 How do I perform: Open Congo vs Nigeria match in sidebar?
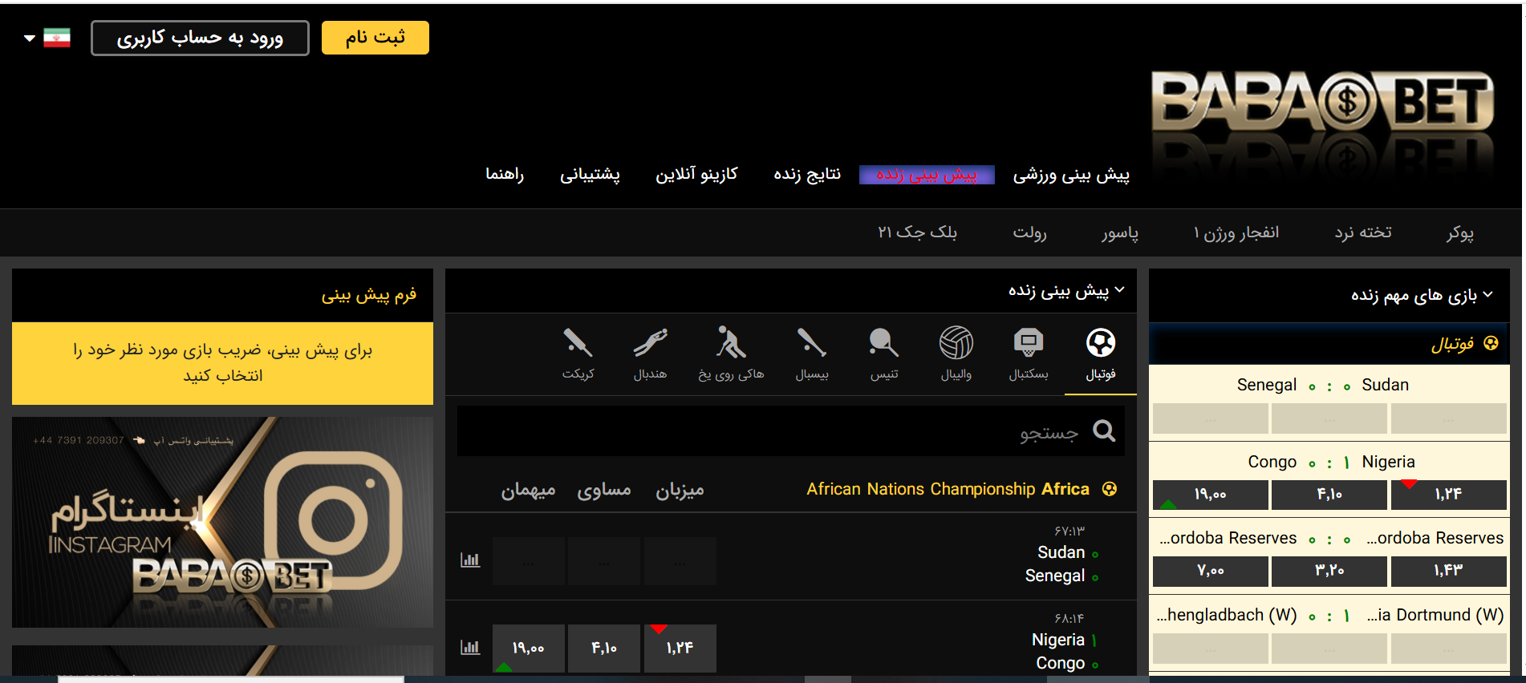(x=1329, y=462)
